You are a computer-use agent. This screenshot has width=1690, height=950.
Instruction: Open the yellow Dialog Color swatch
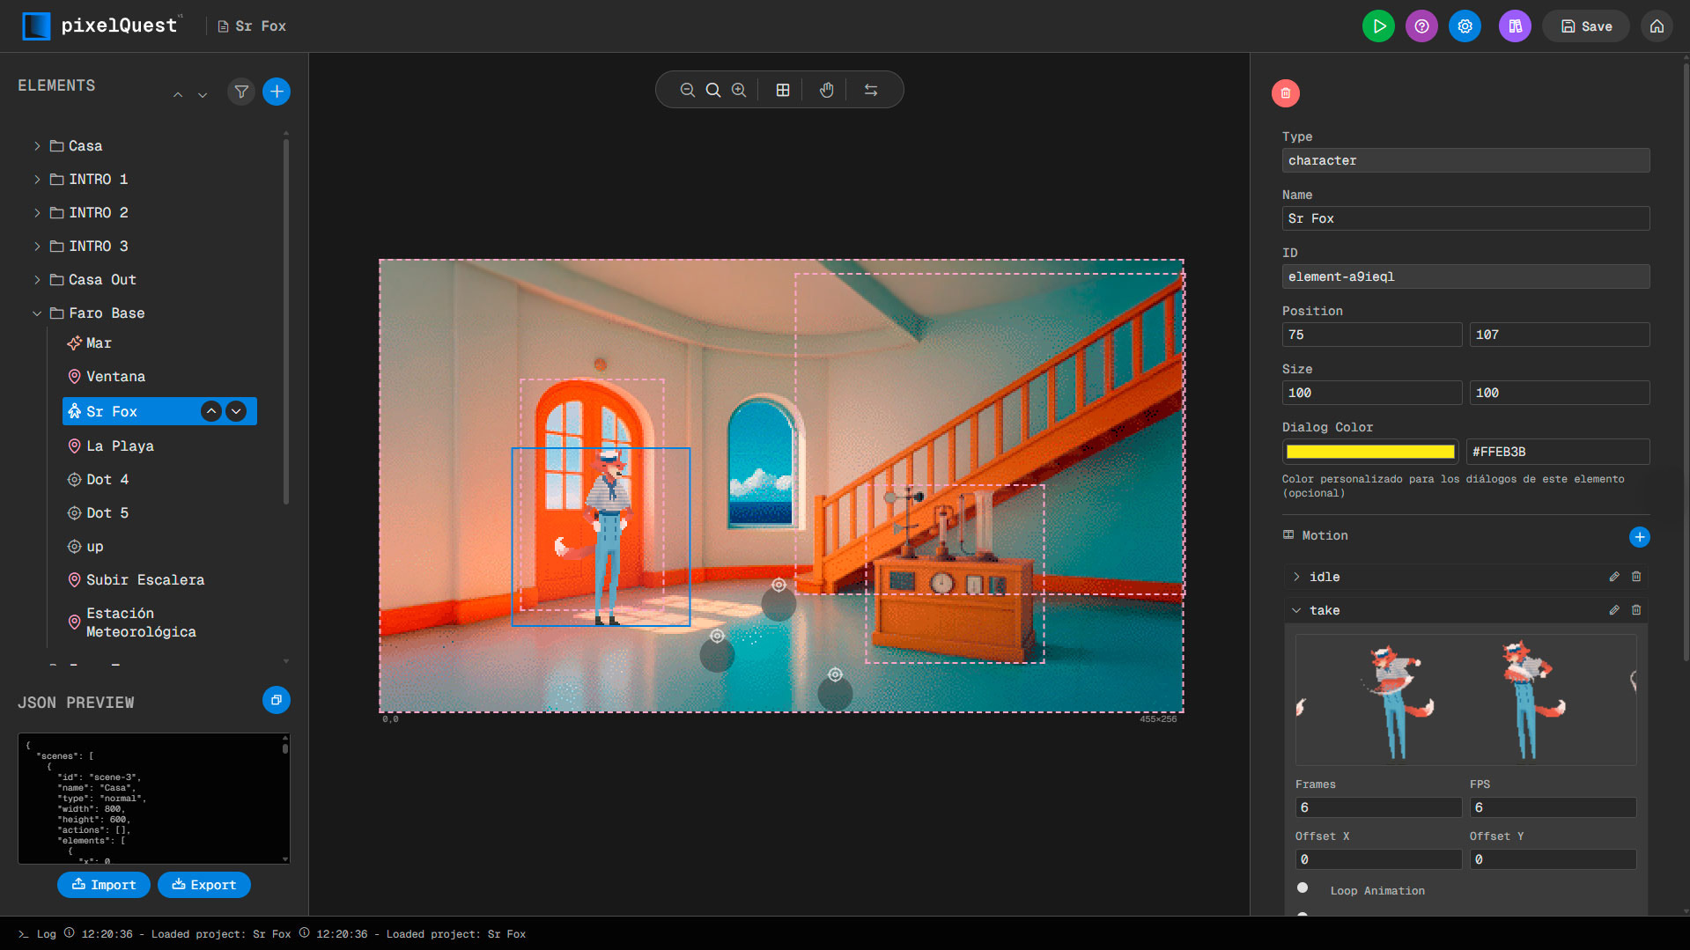(x=1369, y=452)
